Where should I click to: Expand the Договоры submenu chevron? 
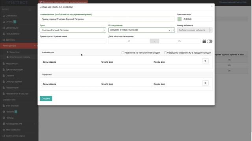point(35,40)
